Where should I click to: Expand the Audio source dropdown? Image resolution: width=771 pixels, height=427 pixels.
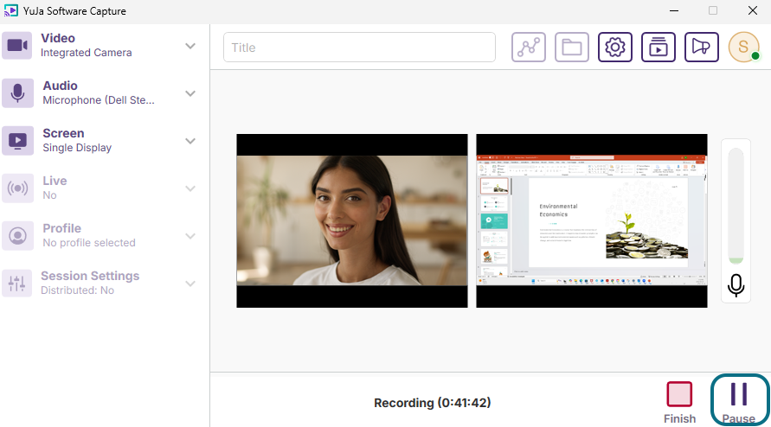[x=190, y=93]
